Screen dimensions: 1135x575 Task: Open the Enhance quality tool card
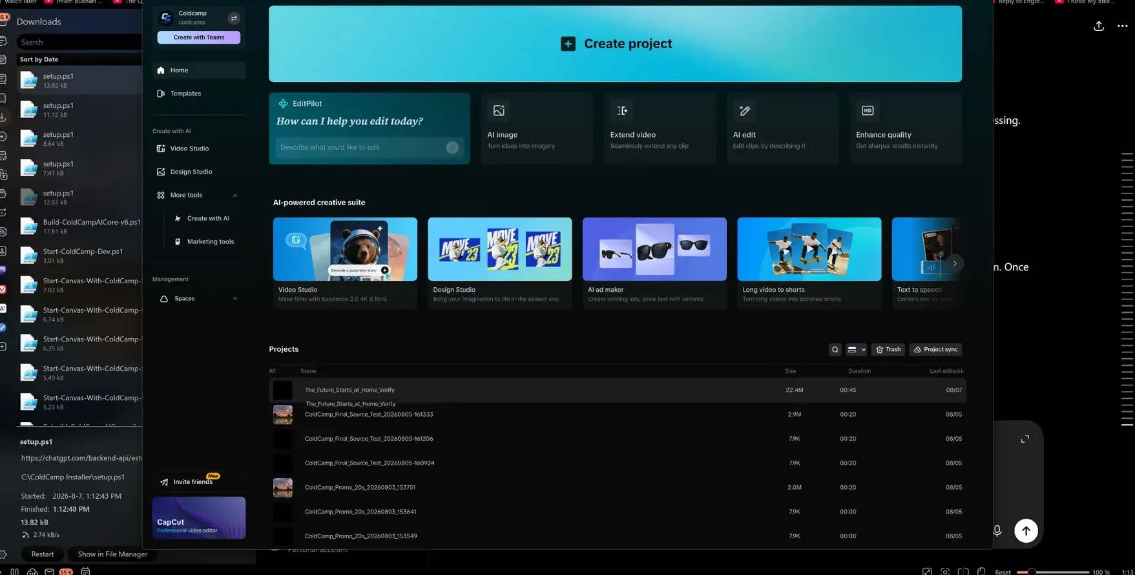point(906,128)
